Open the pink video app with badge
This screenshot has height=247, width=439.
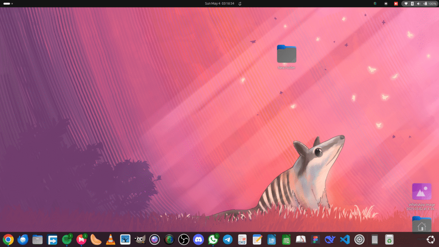(81, 240)
